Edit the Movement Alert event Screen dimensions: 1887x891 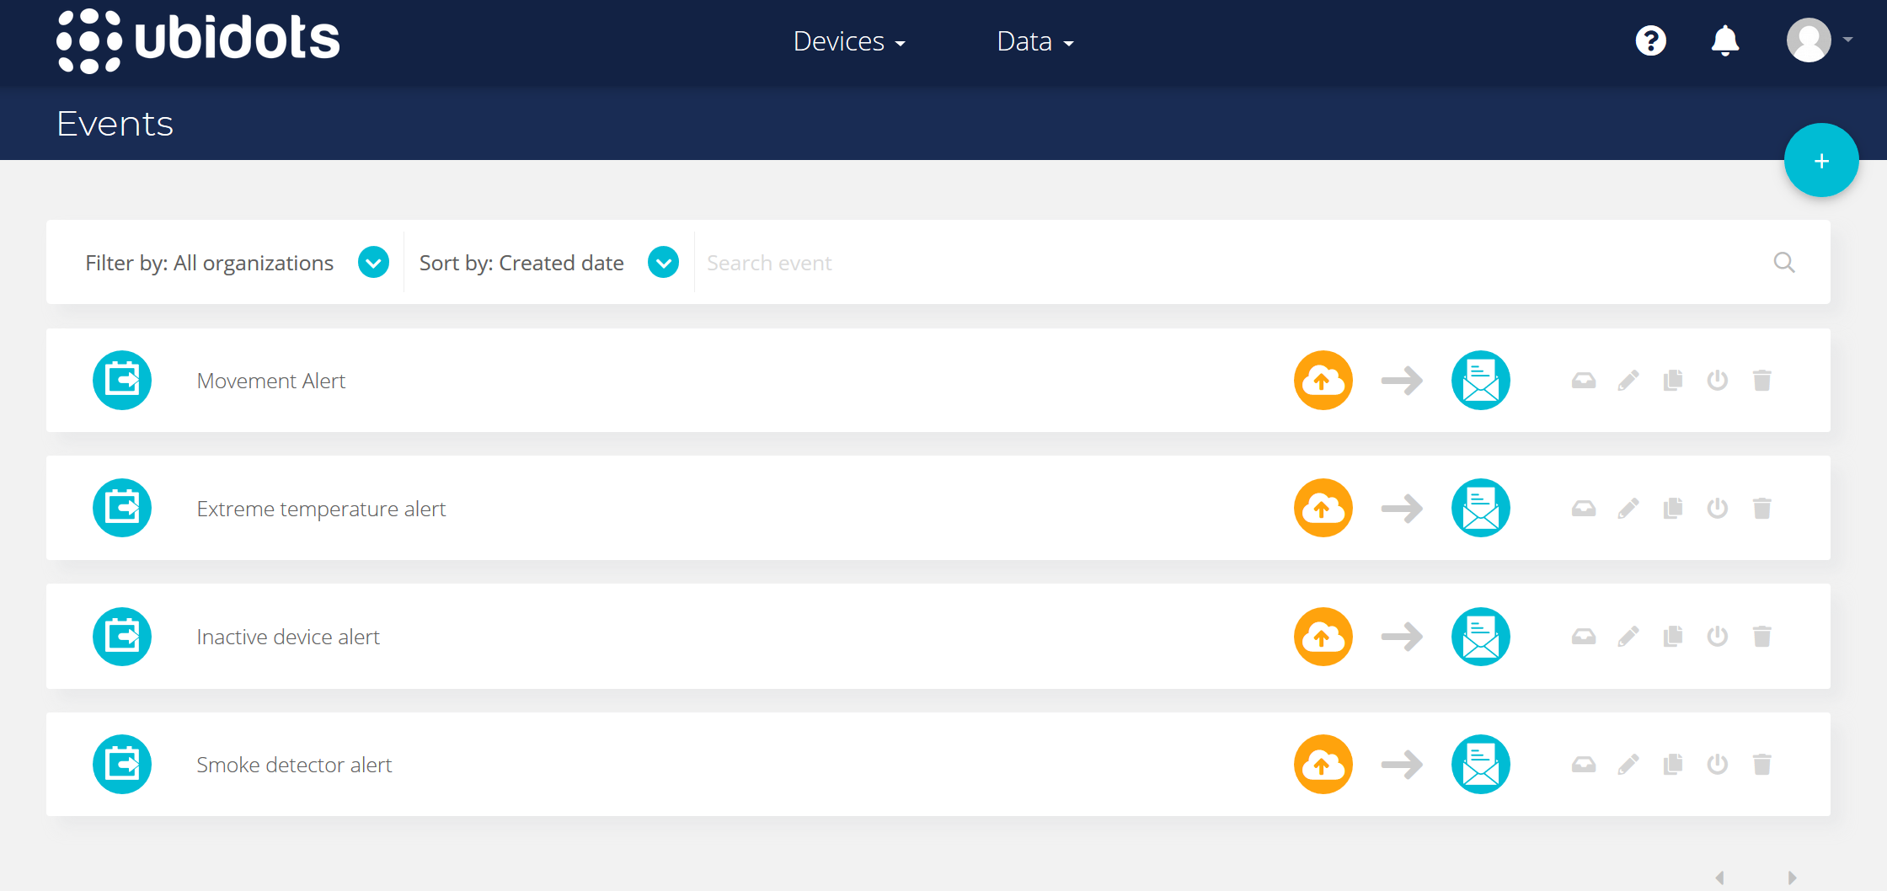point(1628,381)
